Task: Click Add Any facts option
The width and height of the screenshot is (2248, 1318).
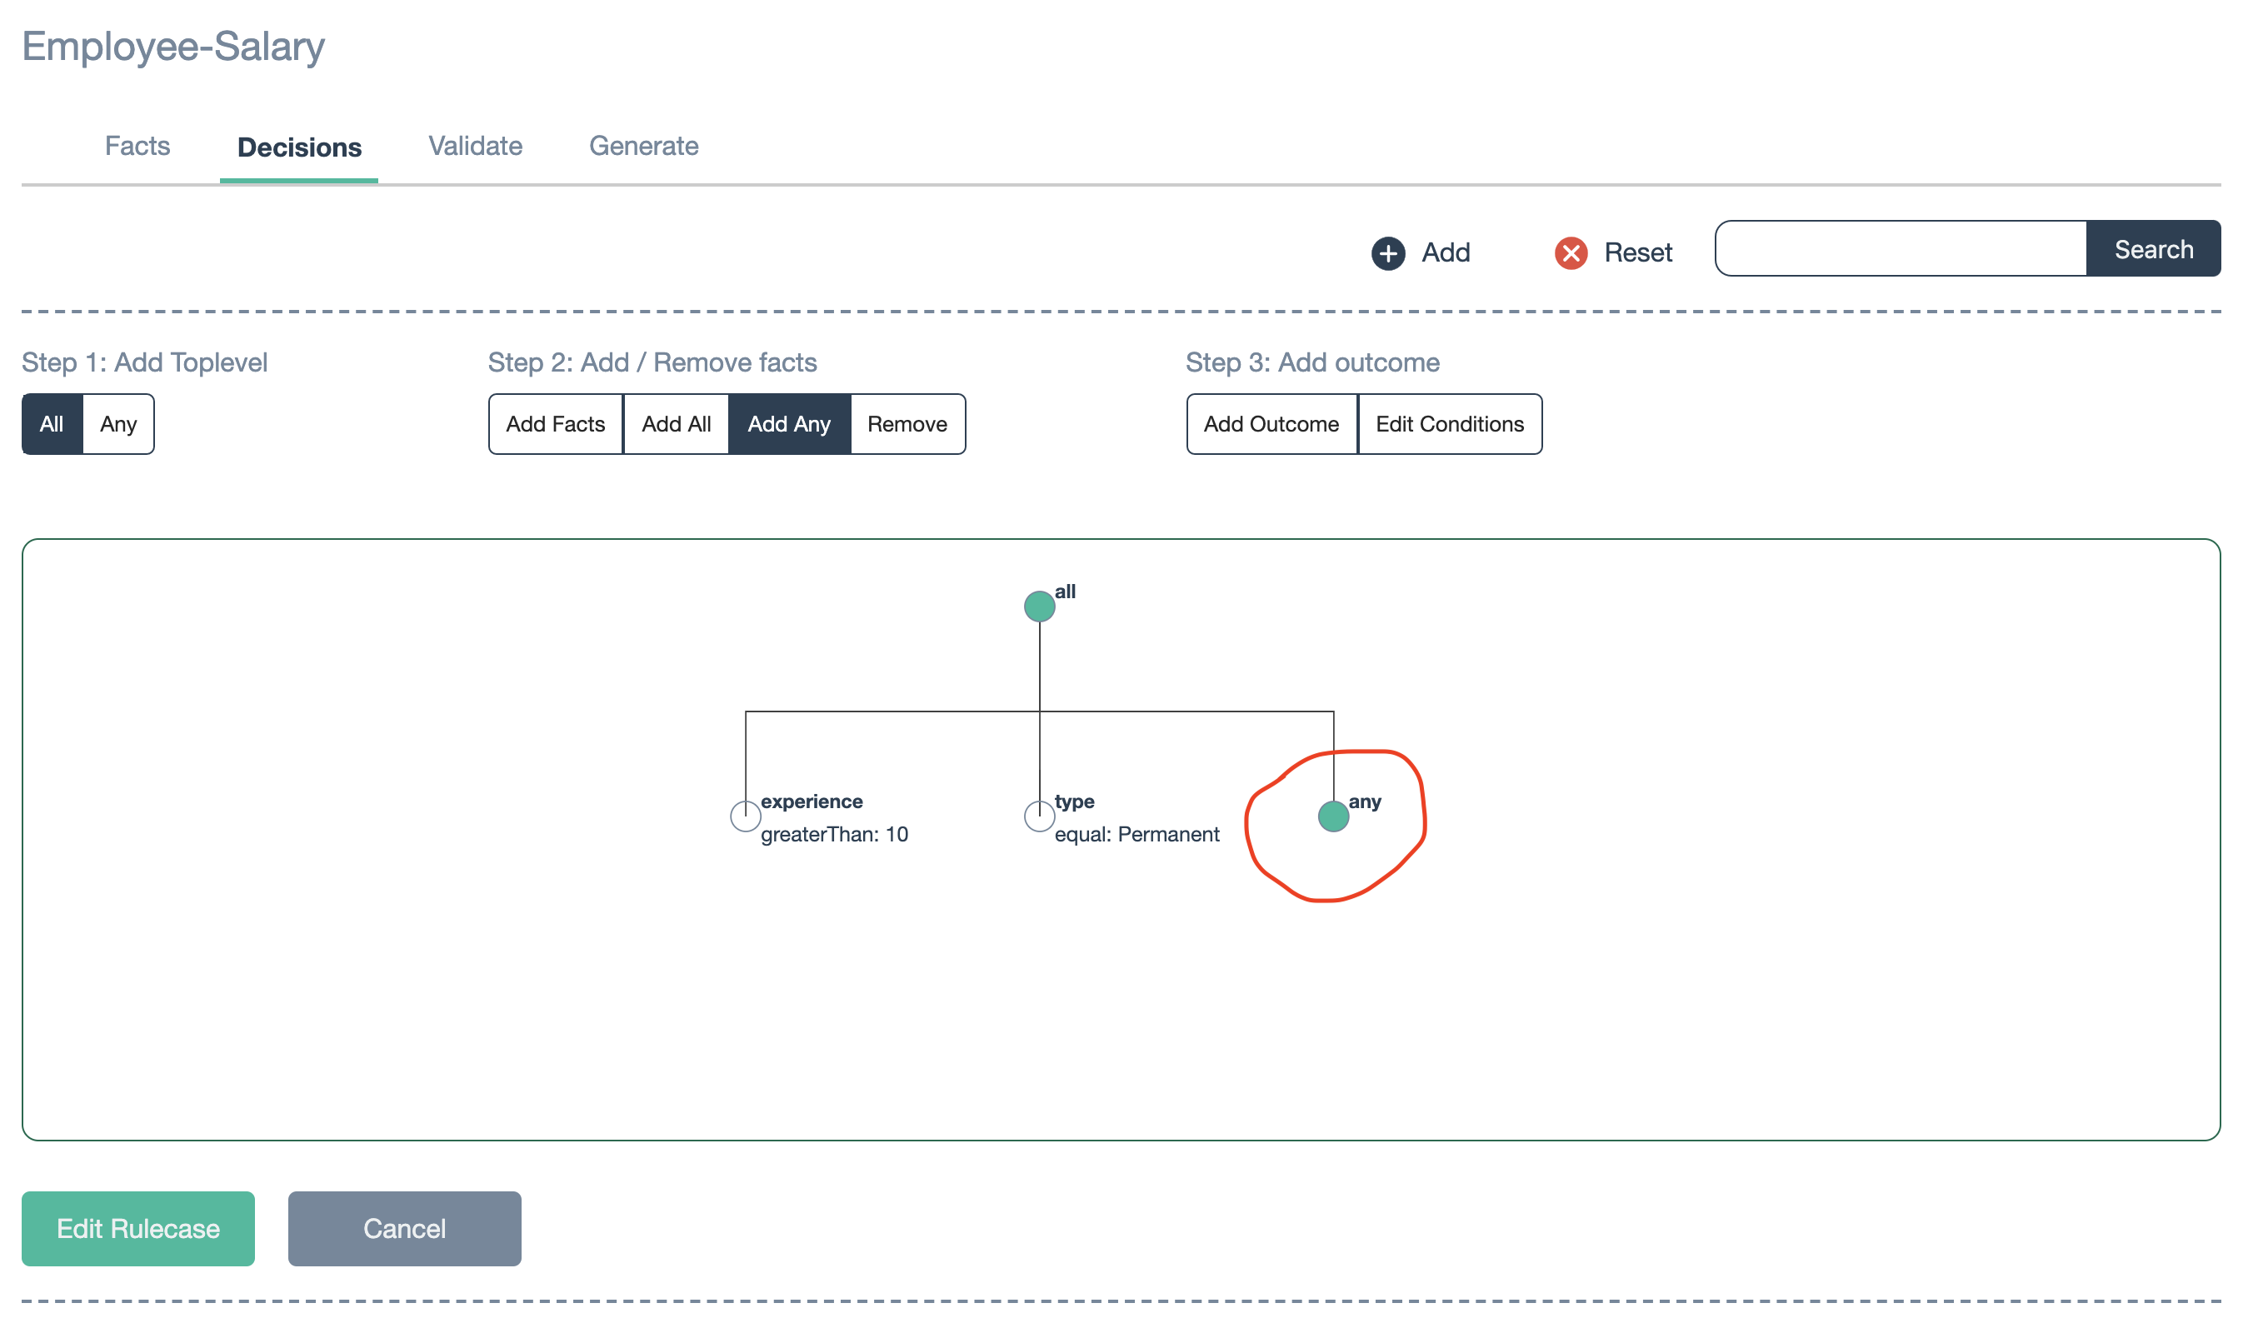Action: point(787,423)
